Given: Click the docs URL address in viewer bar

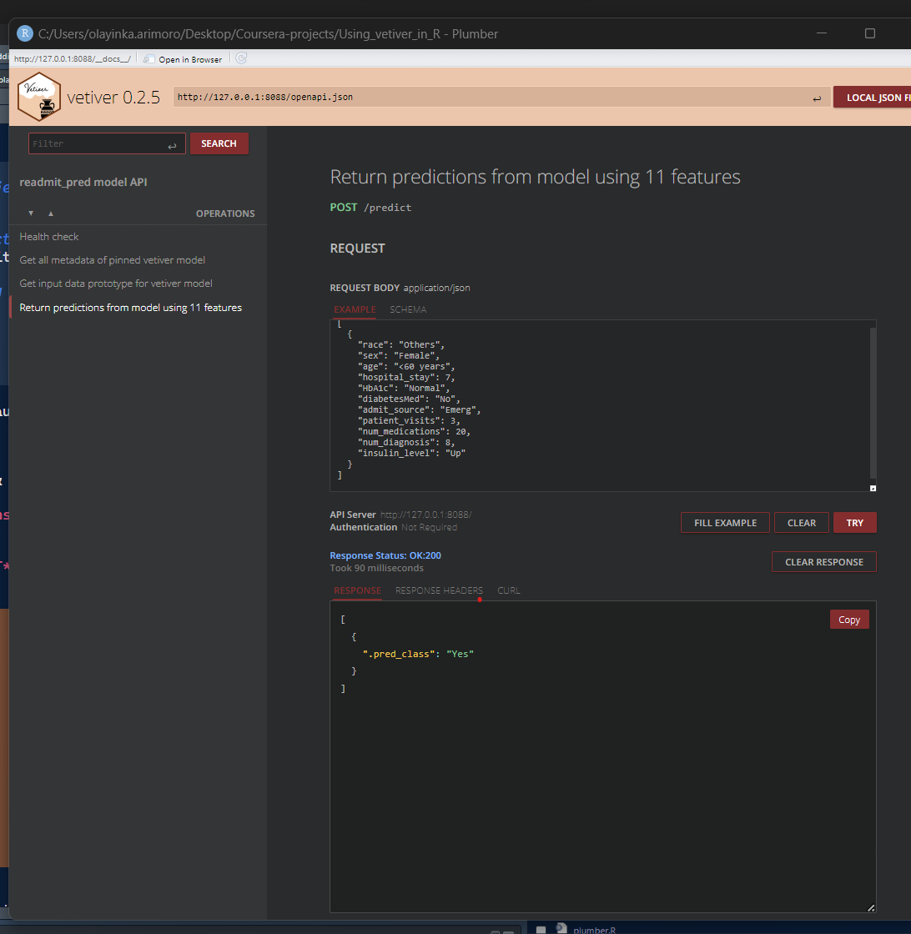Looking at the screenshot, I should tap(72, 59).
